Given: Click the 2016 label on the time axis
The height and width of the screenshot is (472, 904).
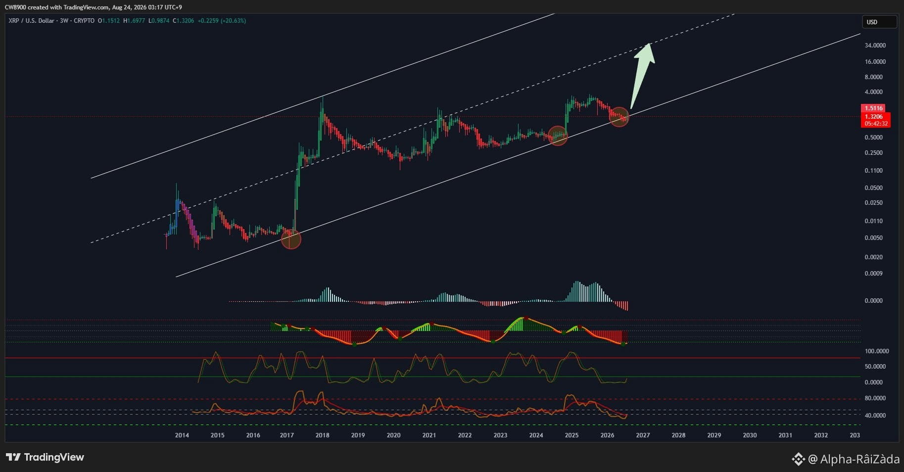Looking at the screenshot, I should point(253,435).
